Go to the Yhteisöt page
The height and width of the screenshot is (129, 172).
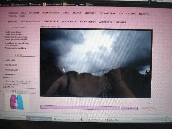click(x=90, y=13)
